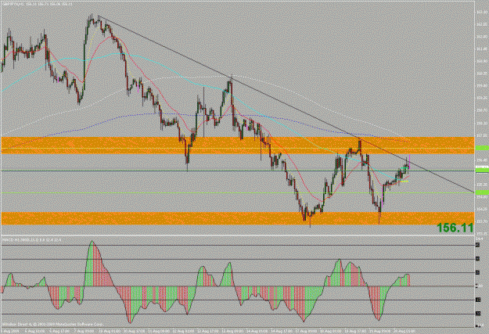Click the large green 156.11 price label
489x334 pixels.
click(455, 228)
